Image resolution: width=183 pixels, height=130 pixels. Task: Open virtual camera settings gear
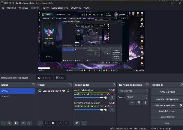point(181,105)
